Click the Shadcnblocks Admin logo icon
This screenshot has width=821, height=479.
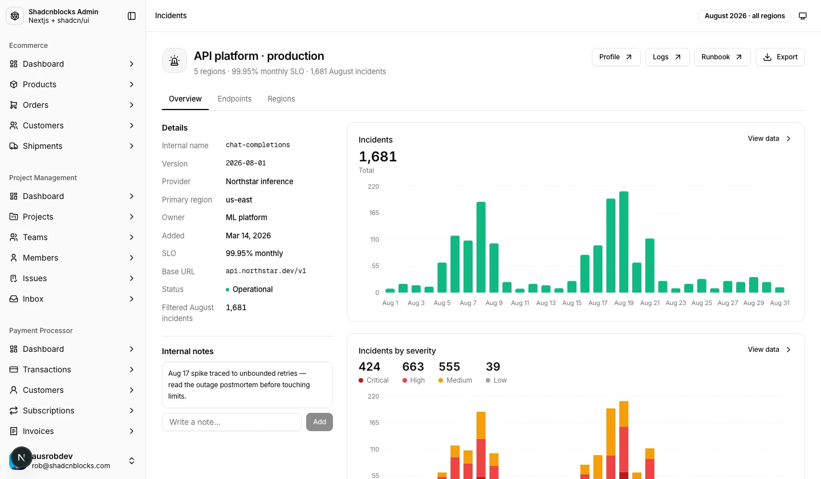click(15, 16)
